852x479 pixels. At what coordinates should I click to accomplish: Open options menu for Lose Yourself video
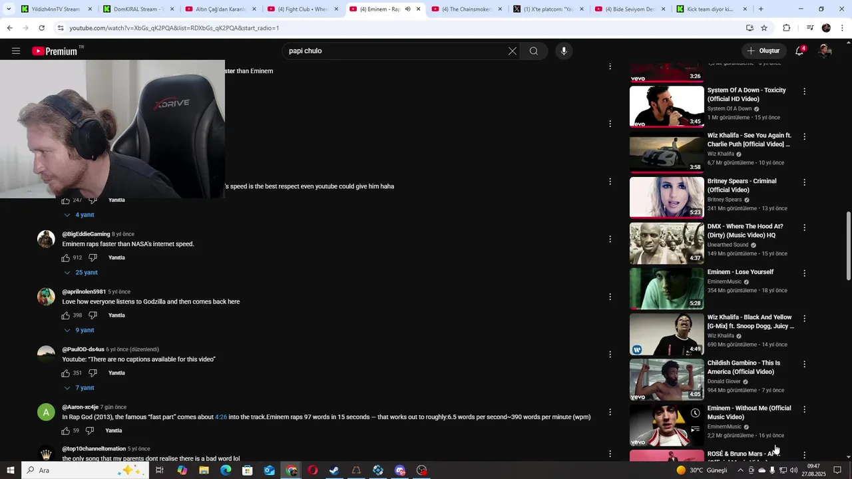(x=804, y=273)
